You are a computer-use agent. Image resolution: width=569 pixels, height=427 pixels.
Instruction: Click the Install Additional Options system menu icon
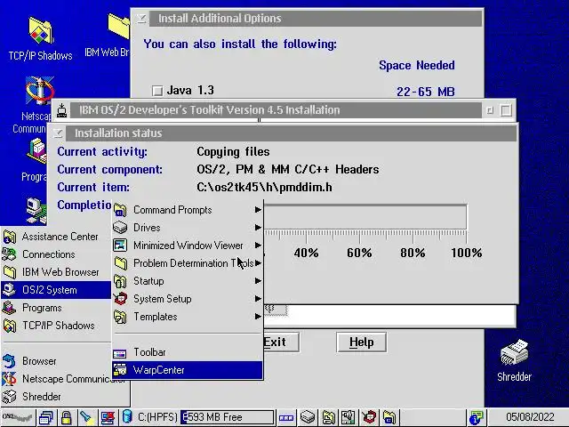141,19
